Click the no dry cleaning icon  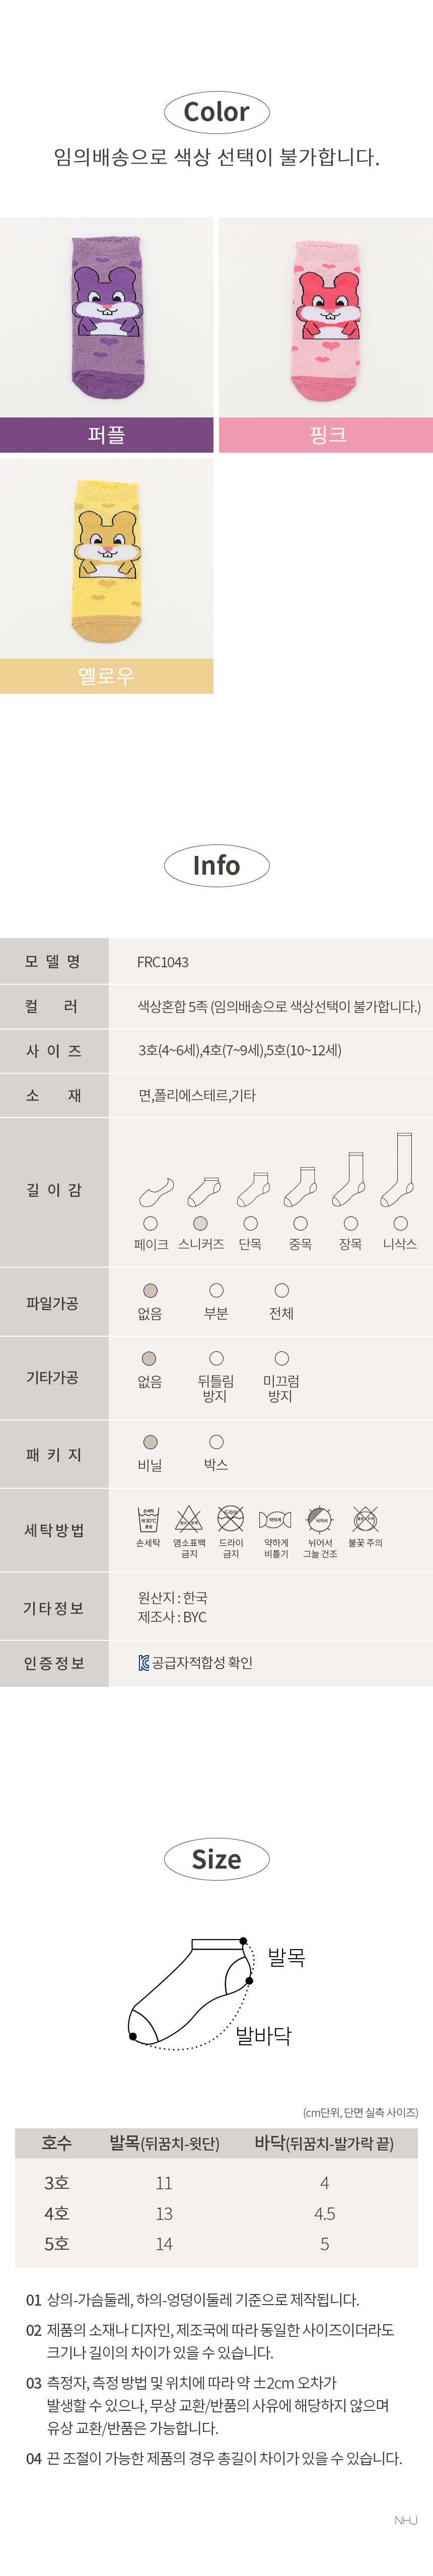click(231, 1519)
